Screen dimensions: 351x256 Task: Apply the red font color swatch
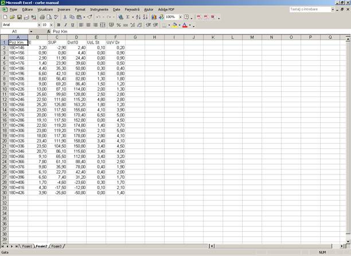(185, 25)
